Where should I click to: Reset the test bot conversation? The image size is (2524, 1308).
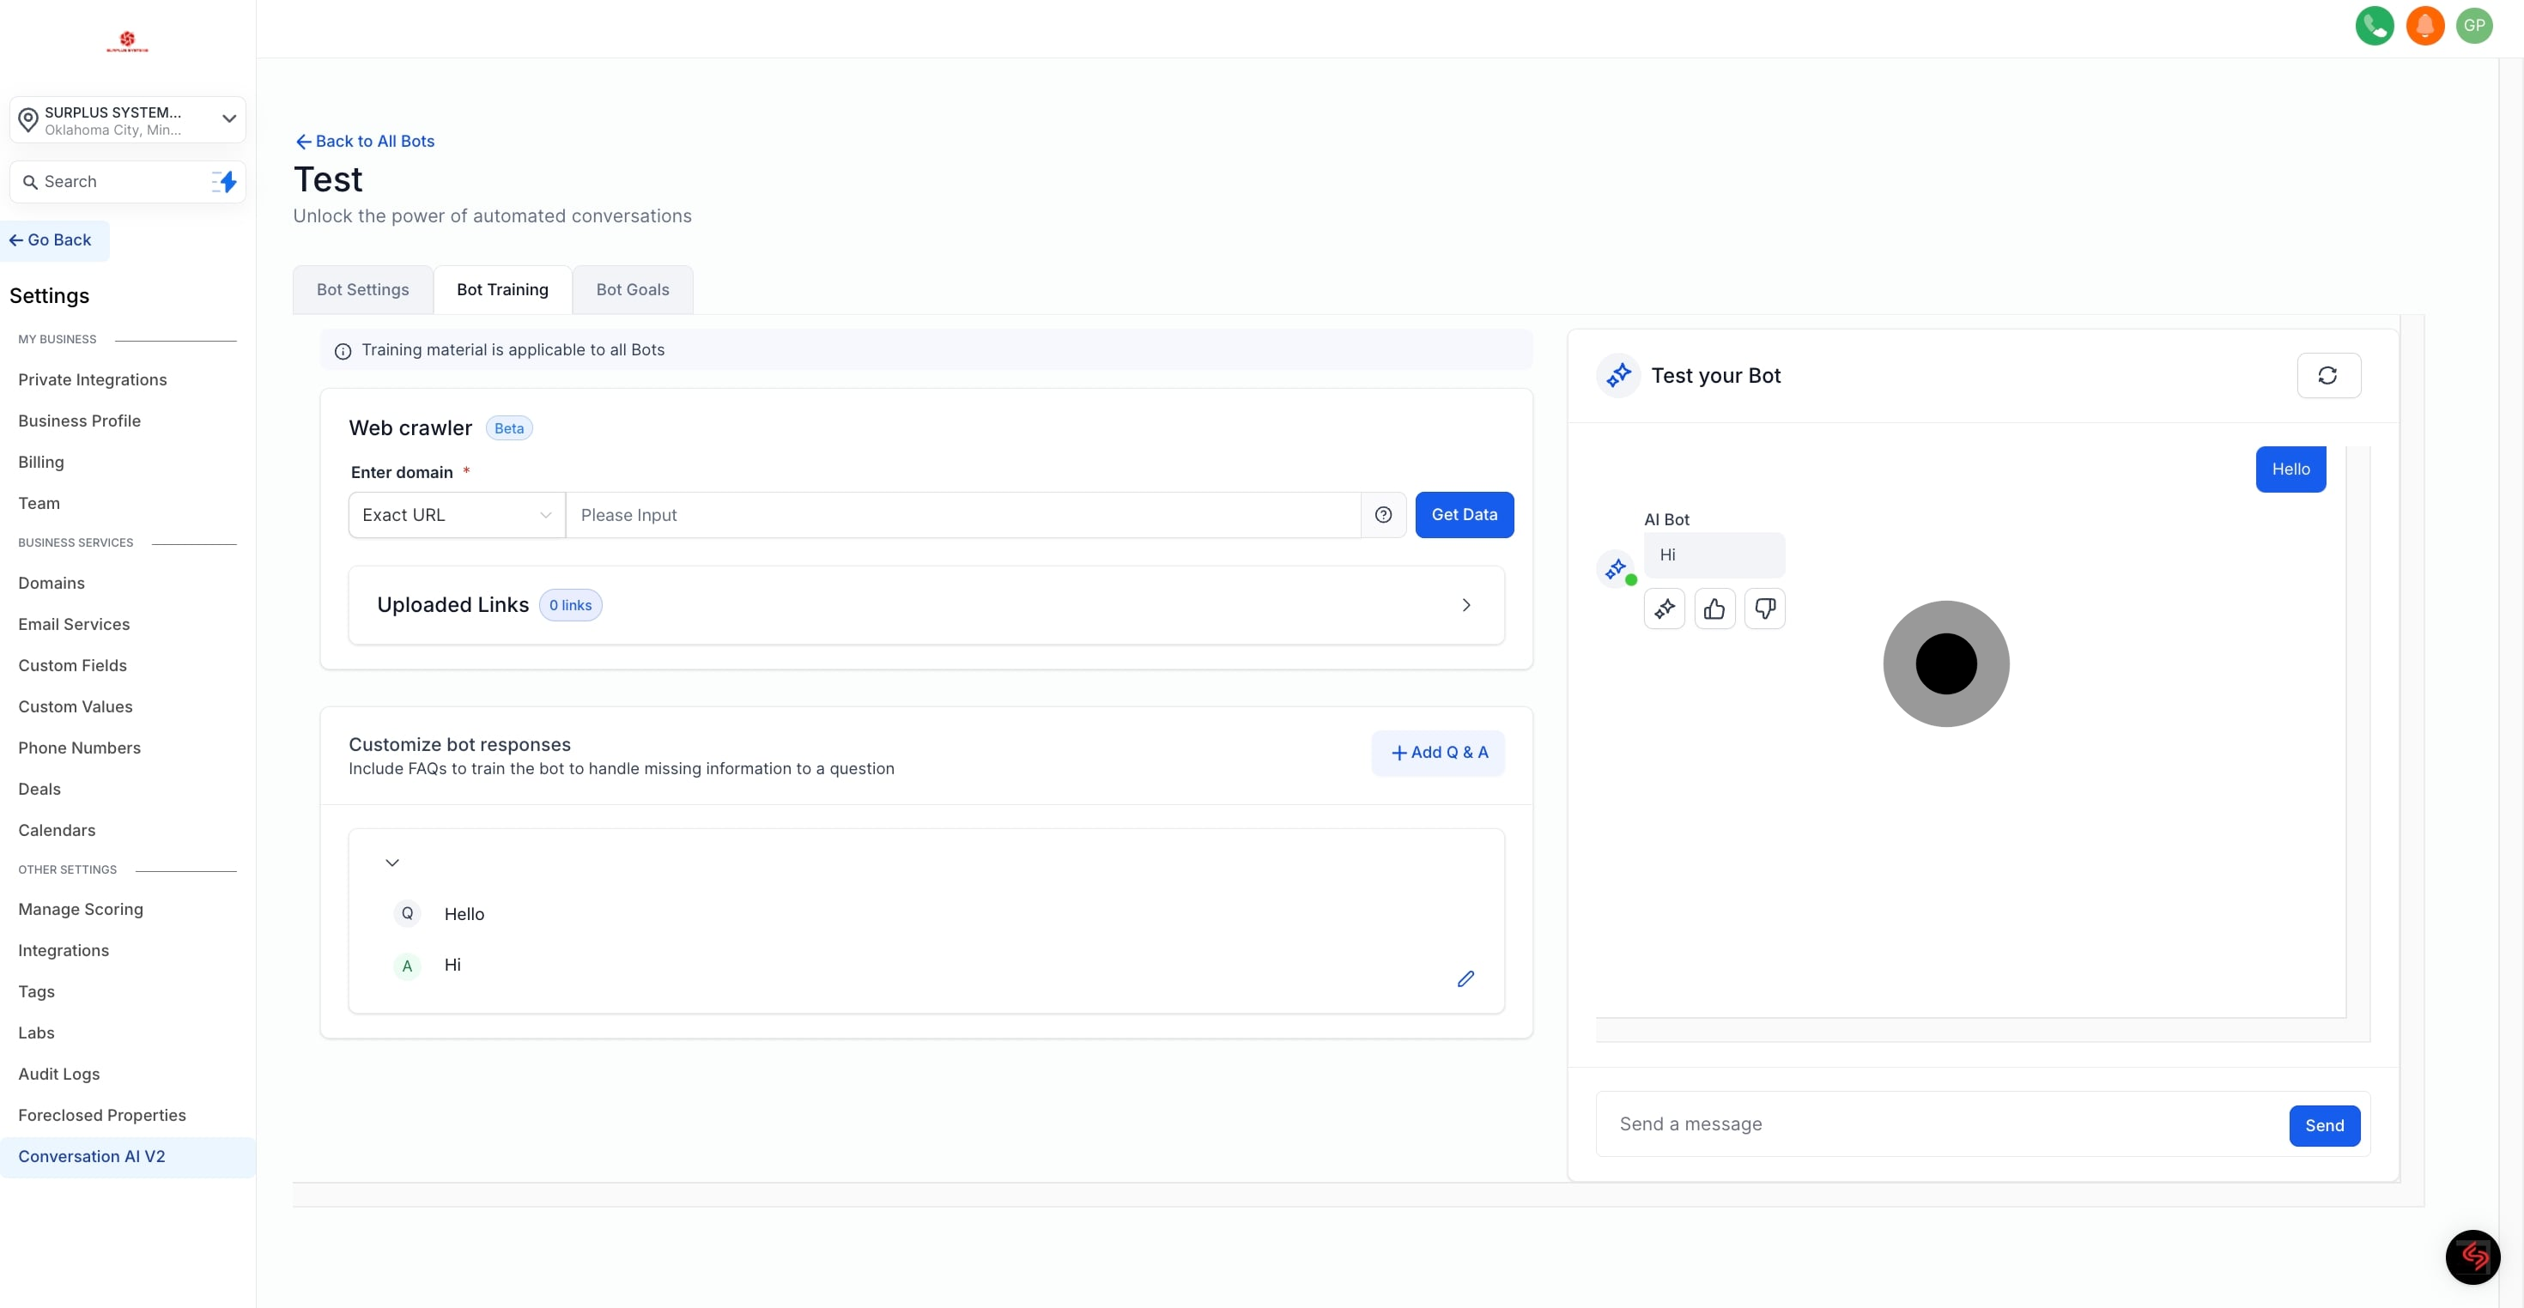click(2328, 375)
